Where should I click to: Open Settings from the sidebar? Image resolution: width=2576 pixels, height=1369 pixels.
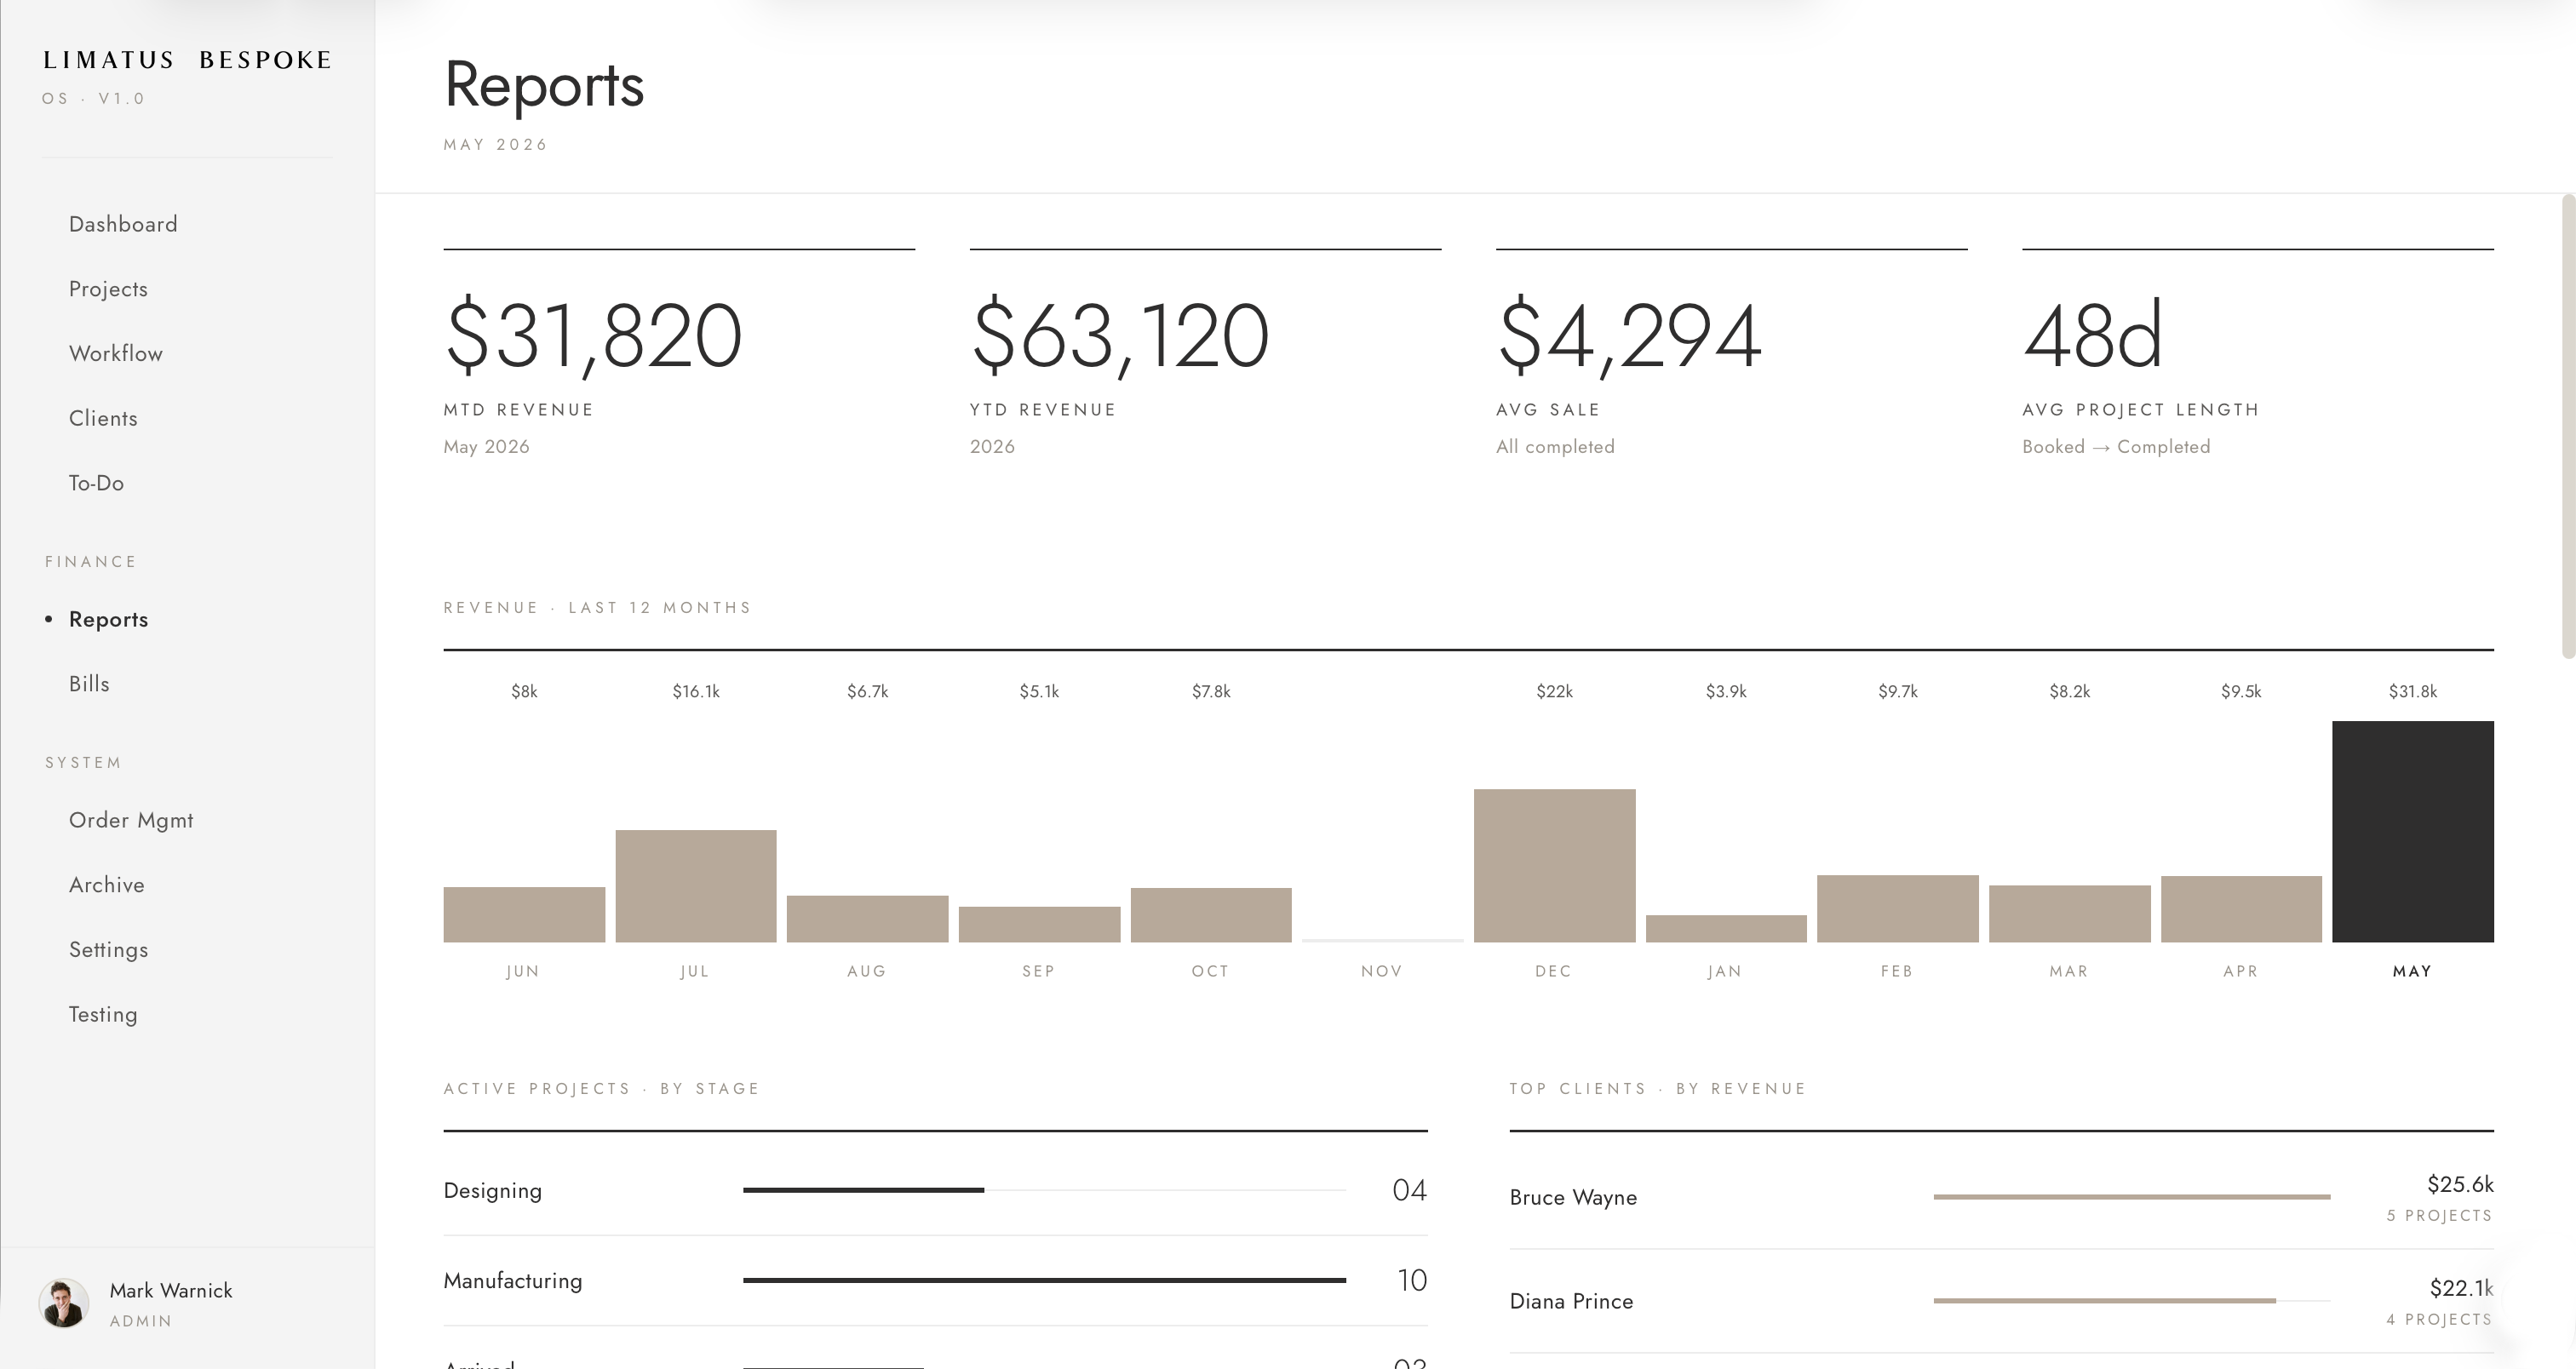click(x=108, y=950)
